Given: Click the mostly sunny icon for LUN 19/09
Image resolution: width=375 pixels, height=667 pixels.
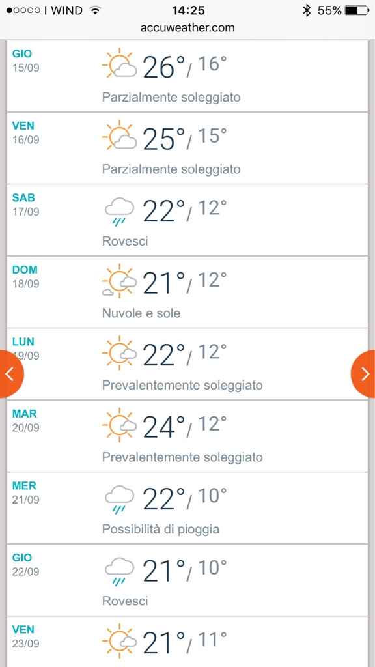Looking at the screenshot, I should (120, 352).
